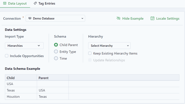This screenshot has width=185, height=104.
Task: Click the monitor icon in Connection field
Action: (x=30, y=18)
